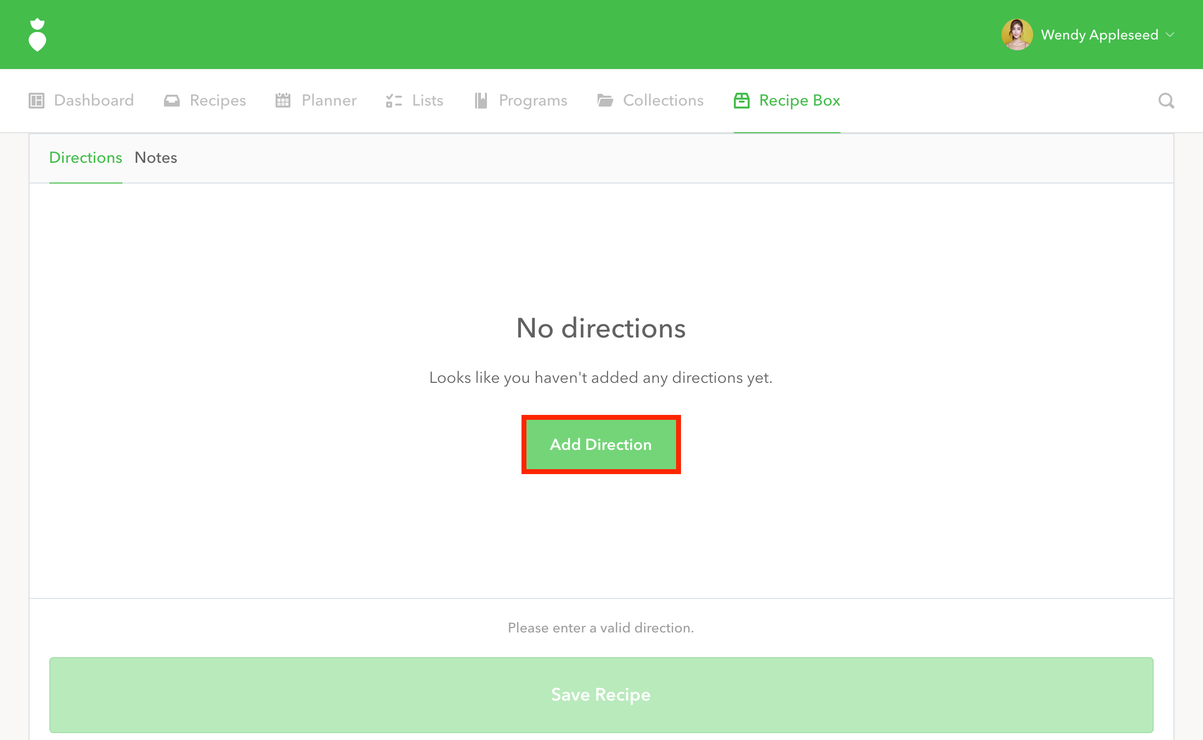
Task: Click the Planner calendar icon
Action: pyautogui.click(x=283, y=101)
